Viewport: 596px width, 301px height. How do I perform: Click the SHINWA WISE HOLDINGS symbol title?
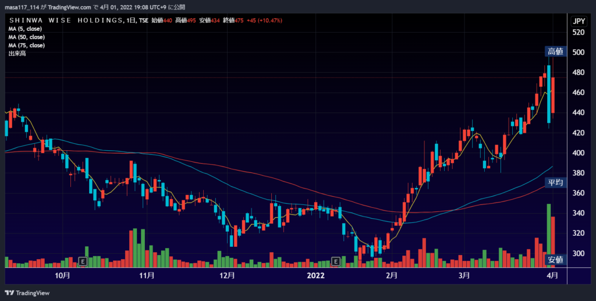pyautogui.click(x=66, y=20)
